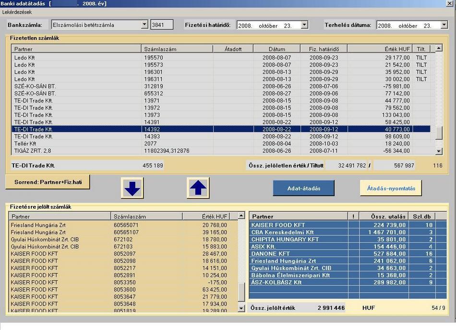Select ÁSZ-KOLBÁSZ Kft summary row

coord(348,282)
